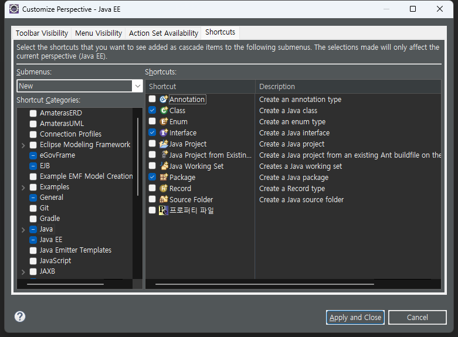Screen dimensions: 458x337
Task: Check the Java Project shortcut checkbox
Action: coord(152,143)
